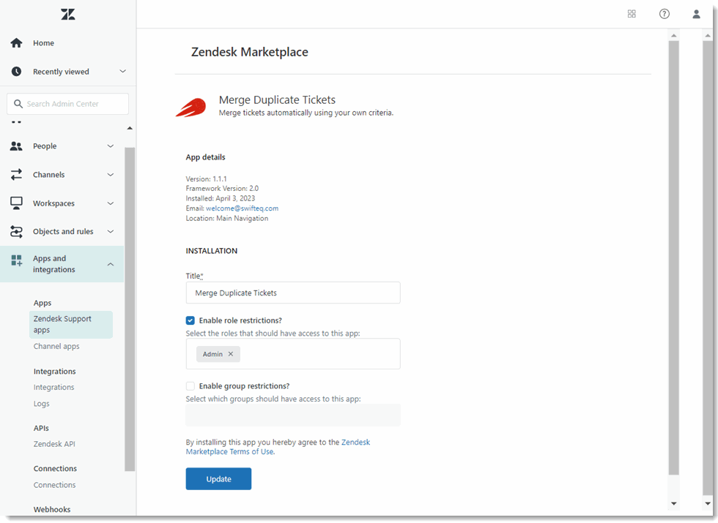Open Integrations sub-item in sidebar
This screenshot has height=523, width=718.
(x=53, y=387)
